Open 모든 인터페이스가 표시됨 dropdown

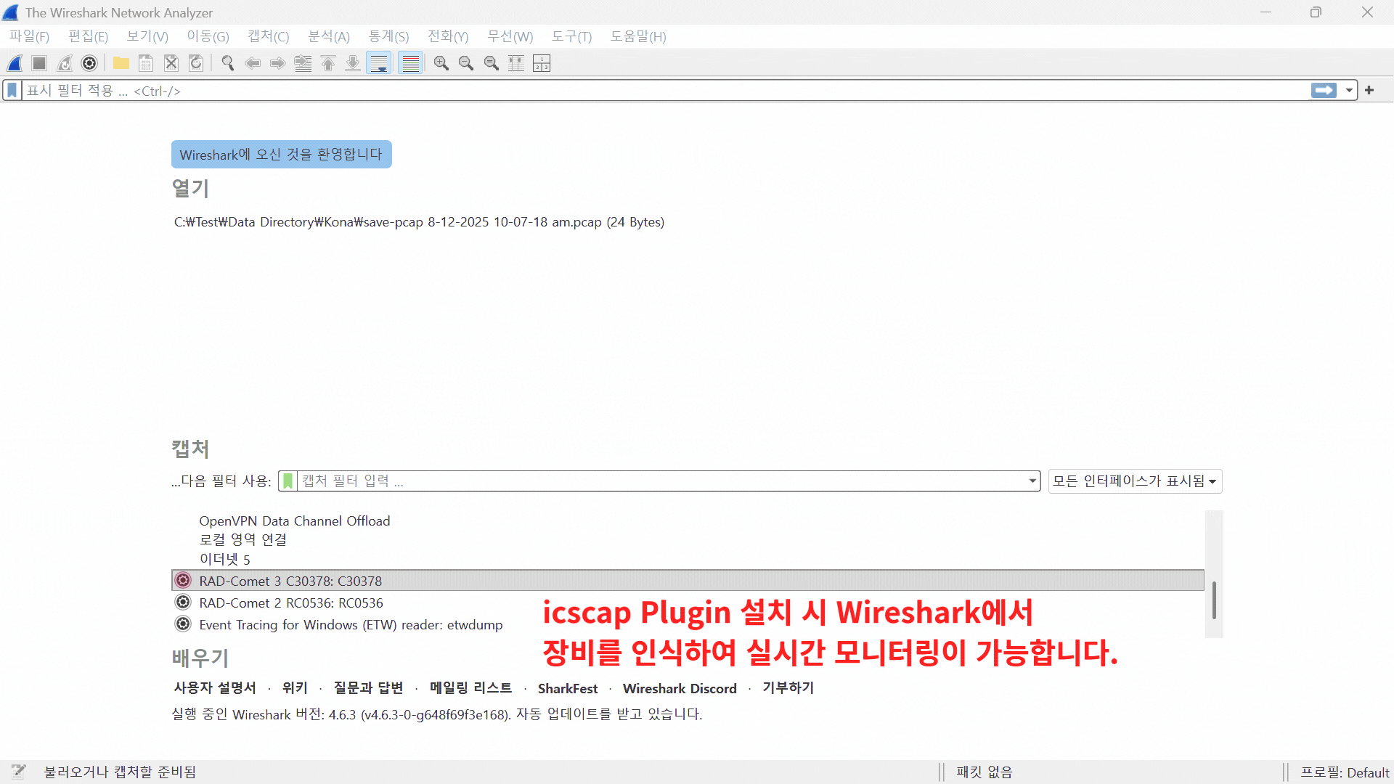[x=1134, y=481]
